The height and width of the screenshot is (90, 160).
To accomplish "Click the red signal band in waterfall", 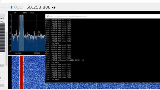I will coord(21,72).
